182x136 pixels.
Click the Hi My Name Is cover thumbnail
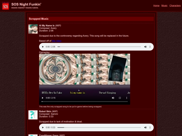(x=33, y=29)
